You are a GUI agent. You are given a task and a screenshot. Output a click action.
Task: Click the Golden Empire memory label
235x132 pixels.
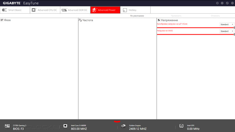click(x=135, y=125)
